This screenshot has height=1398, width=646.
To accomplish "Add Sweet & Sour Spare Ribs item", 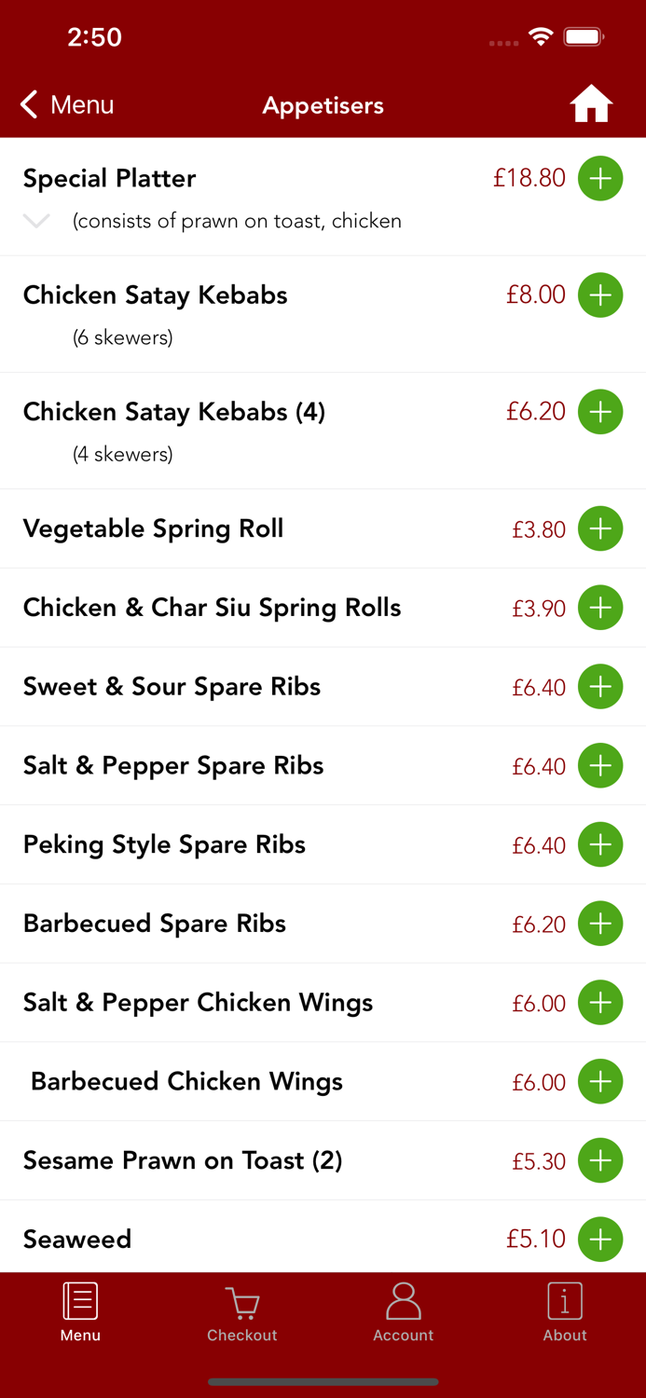I will [600, 686].
